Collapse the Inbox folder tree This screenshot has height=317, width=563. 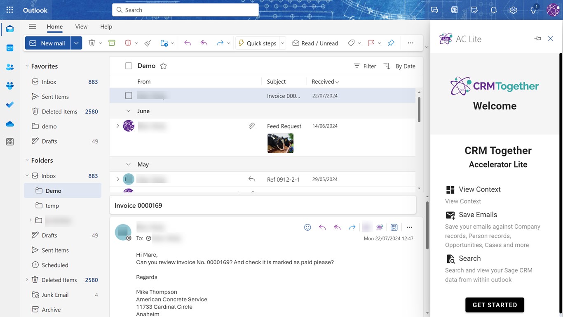click(x=27, y=176)
